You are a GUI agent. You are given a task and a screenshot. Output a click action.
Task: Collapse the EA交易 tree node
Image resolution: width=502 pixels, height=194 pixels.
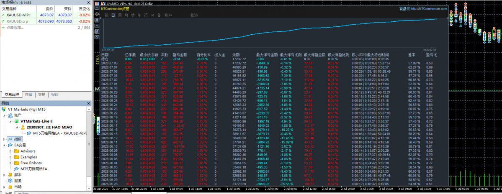click(x=4, y=145)
